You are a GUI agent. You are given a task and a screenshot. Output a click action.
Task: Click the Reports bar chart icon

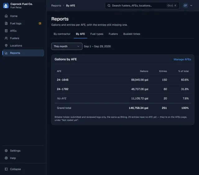pyautogui.click(x=6, y=53)
